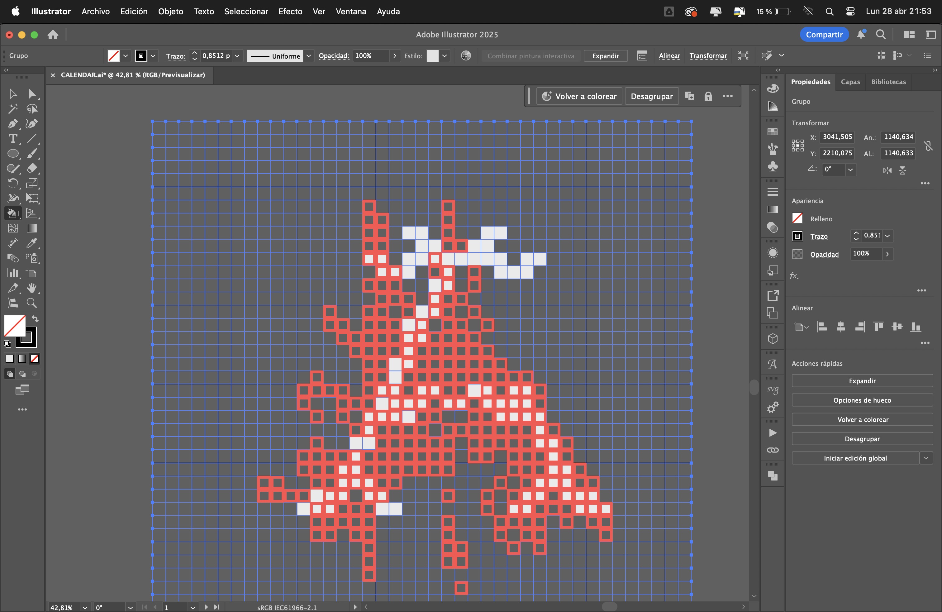Switch to the Capas tab
The image size is (942, 612).
pos(850,82)
